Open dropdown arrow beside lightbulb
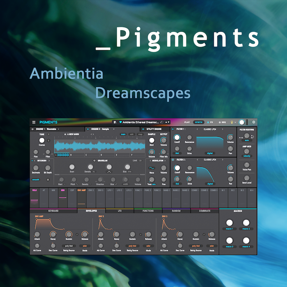The image size is (287, 287). pos(235,122)
